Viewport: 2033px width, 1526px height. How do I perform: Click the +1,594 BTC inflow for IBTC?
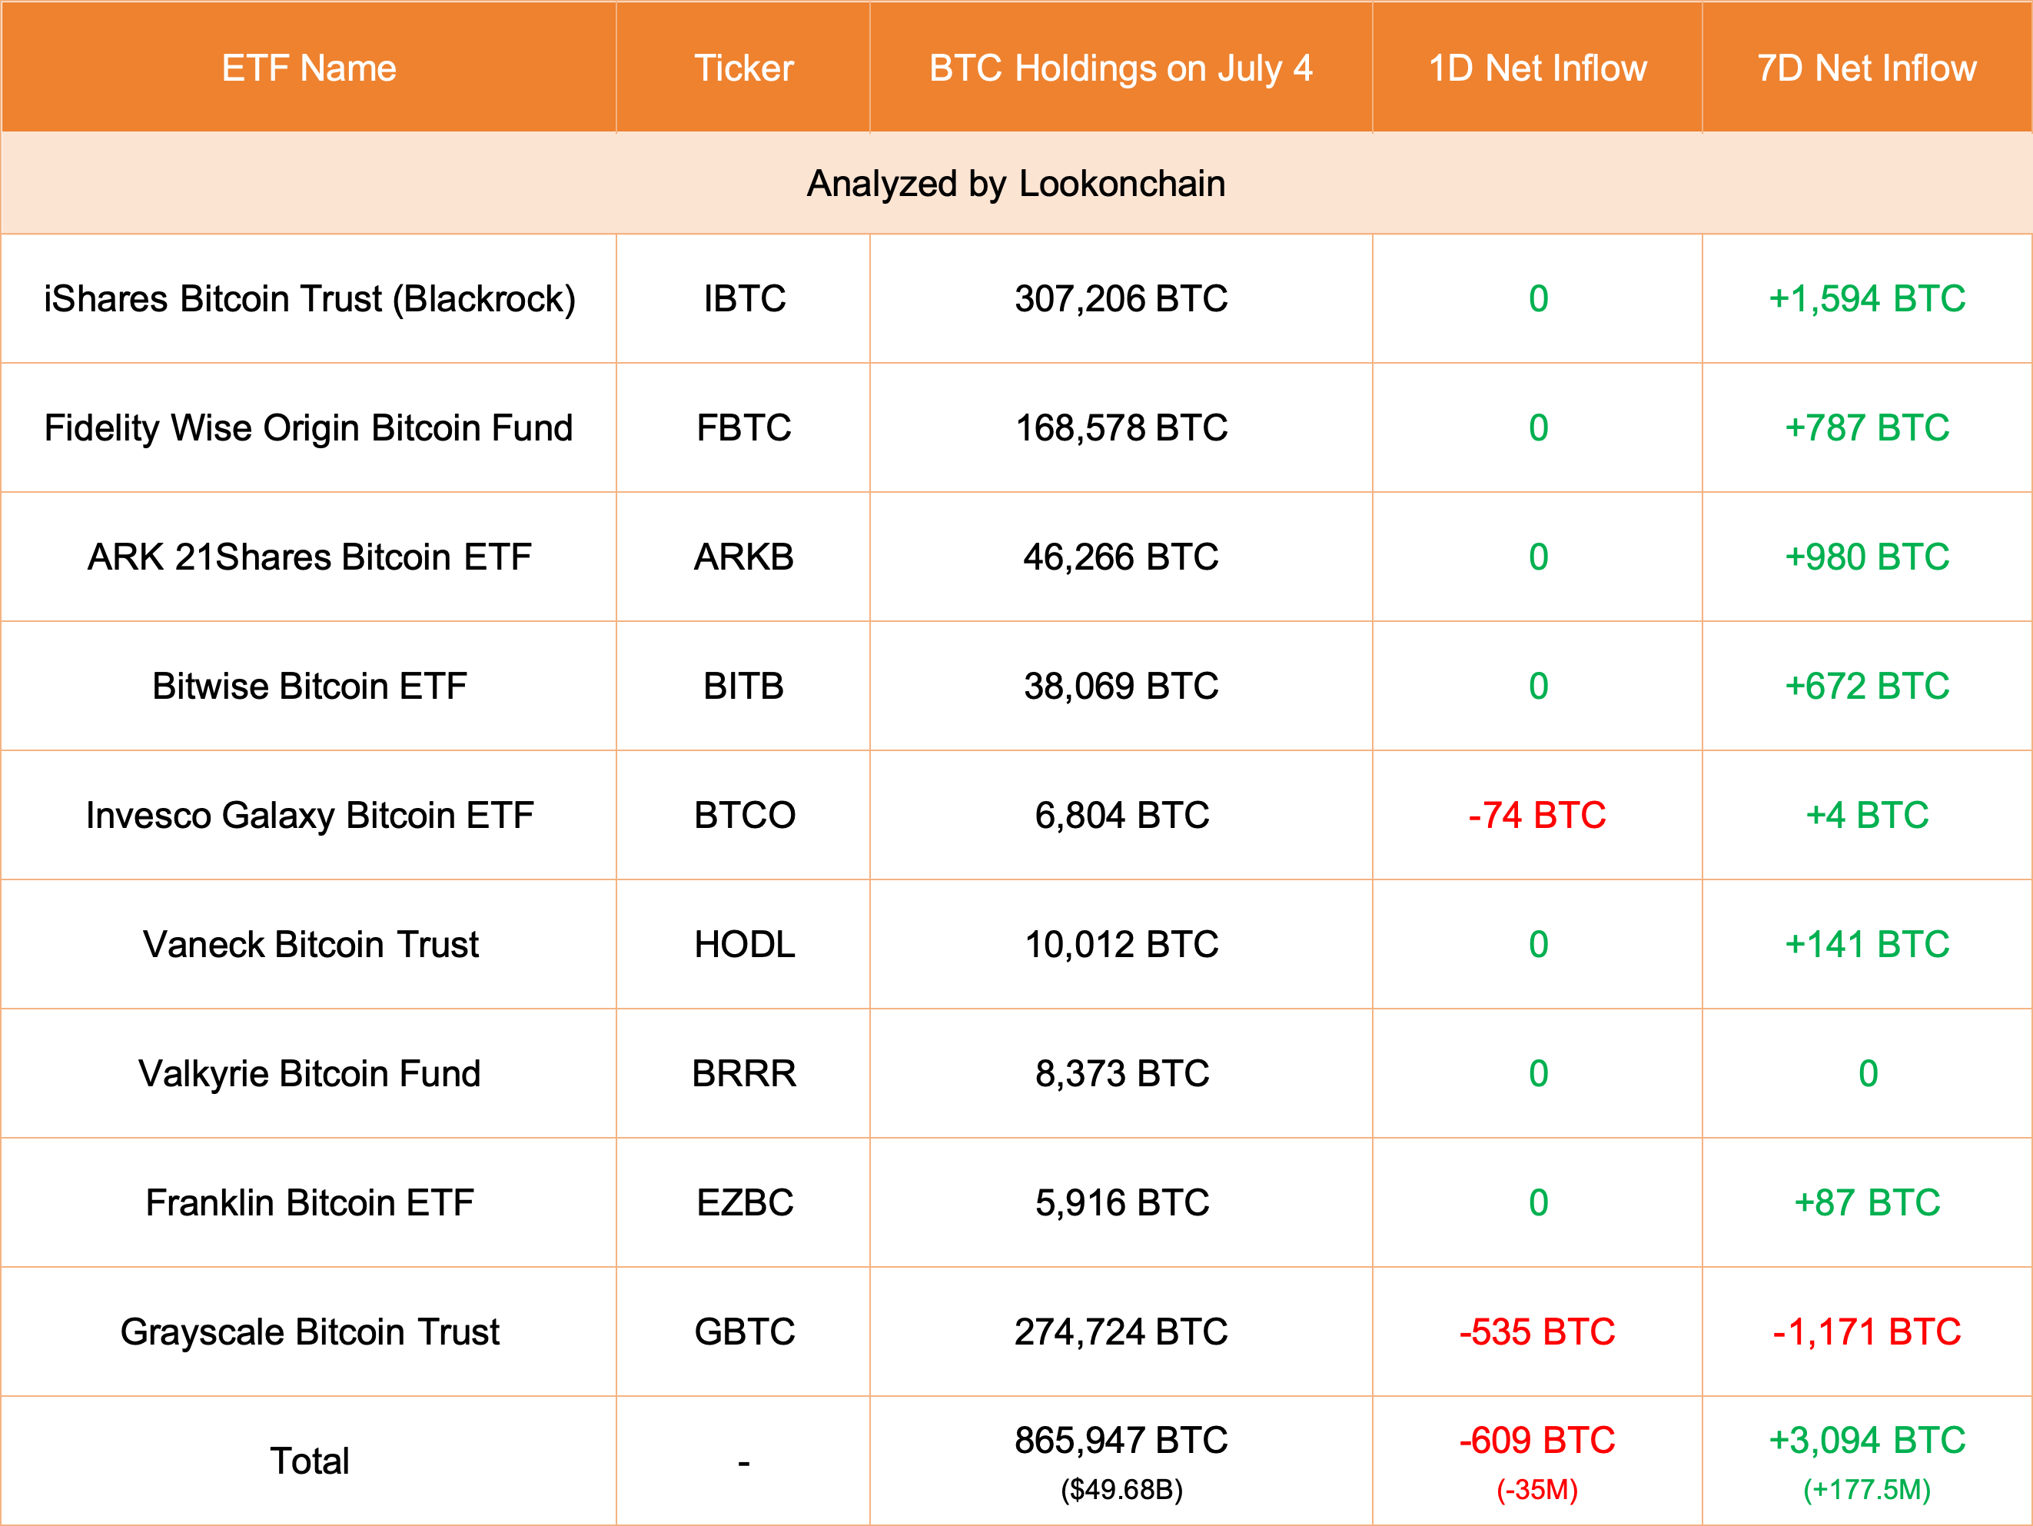click(1867, 299)
